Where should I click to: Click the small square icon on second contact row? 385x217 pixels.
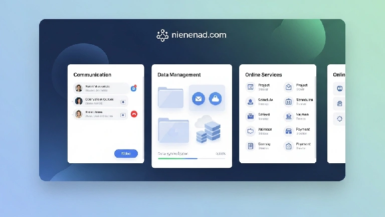123,101
